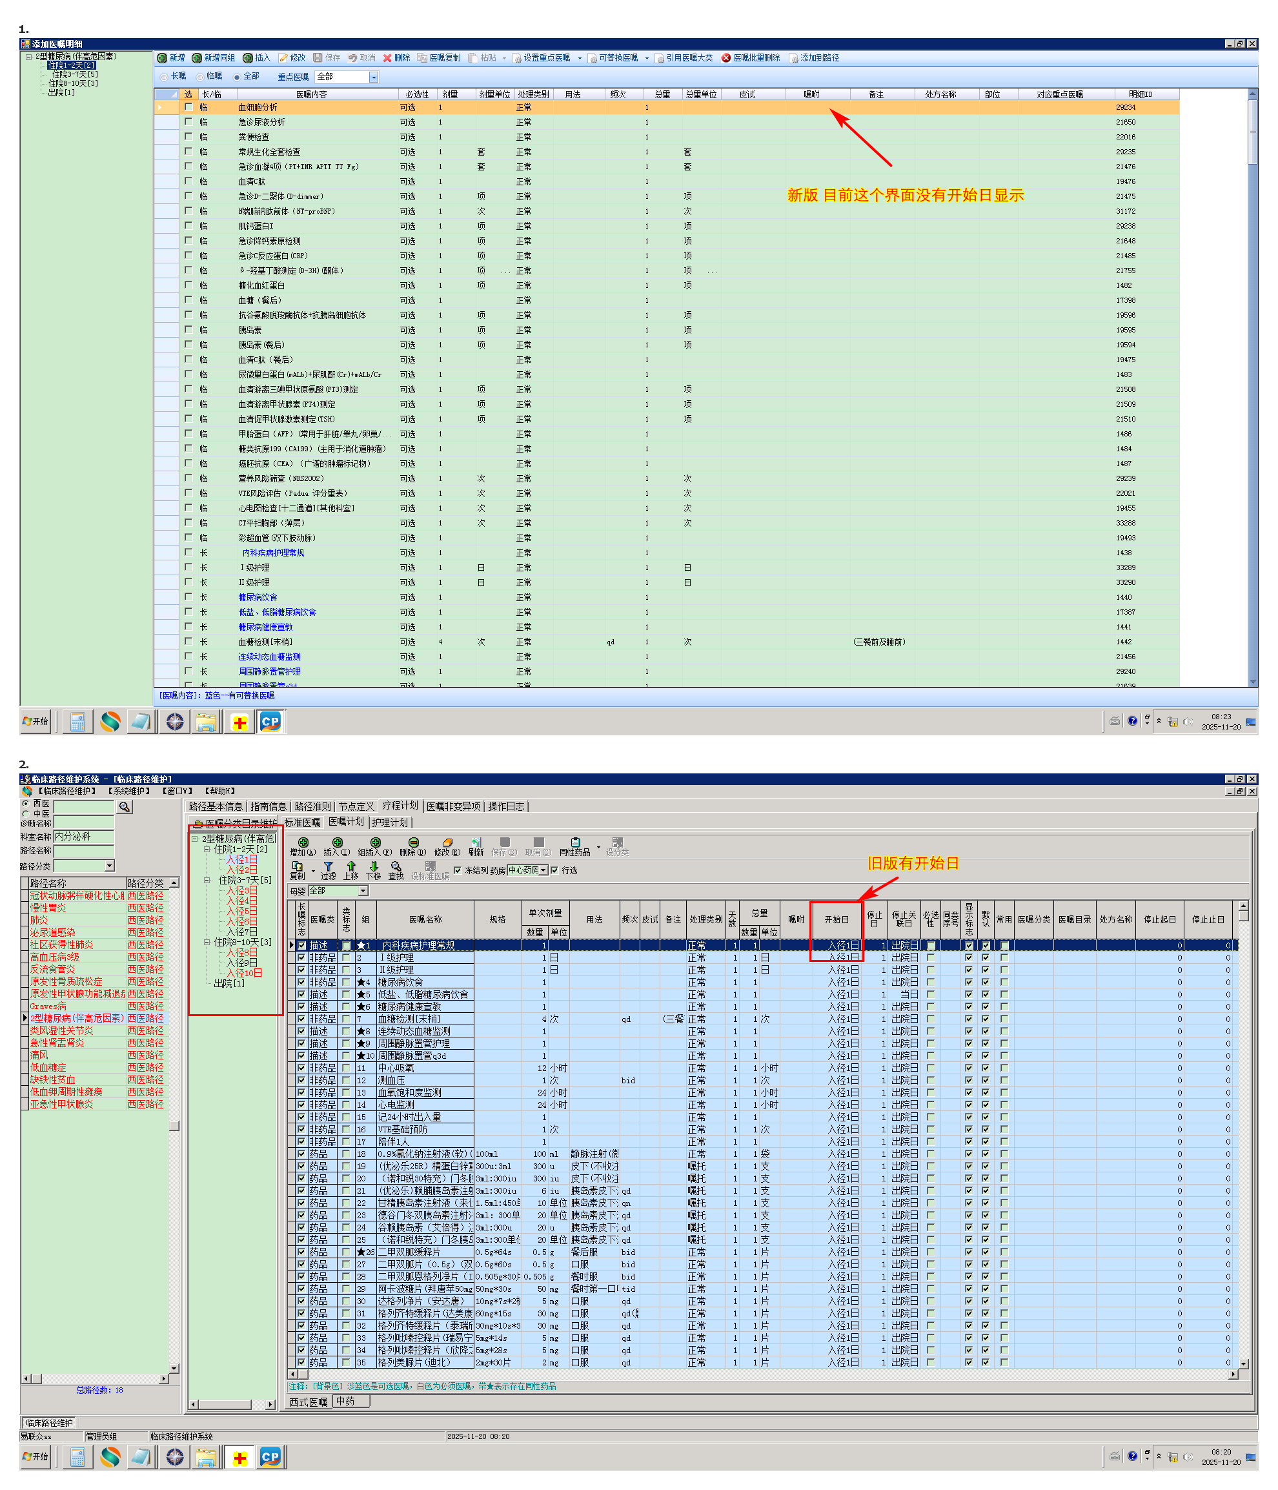Check the 血细胞分析 row checkbox

tap(188, 107)
